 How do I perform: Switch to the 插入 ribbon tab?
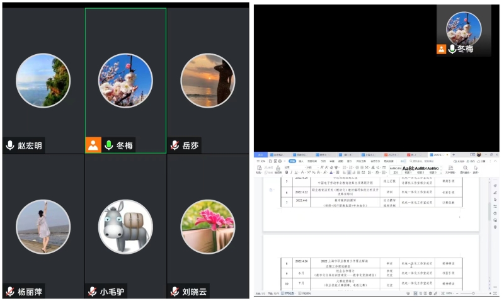point(301,161)
